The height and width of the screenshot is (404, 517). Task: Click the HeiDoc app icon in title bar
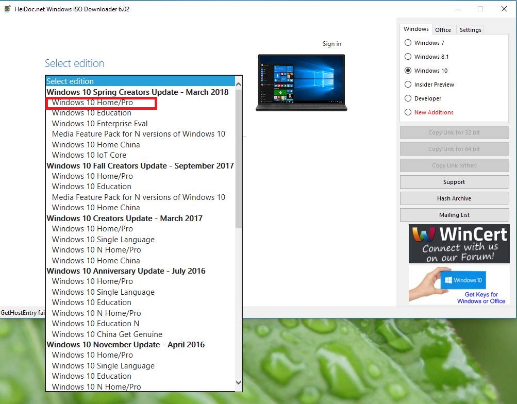pos(7,9)
